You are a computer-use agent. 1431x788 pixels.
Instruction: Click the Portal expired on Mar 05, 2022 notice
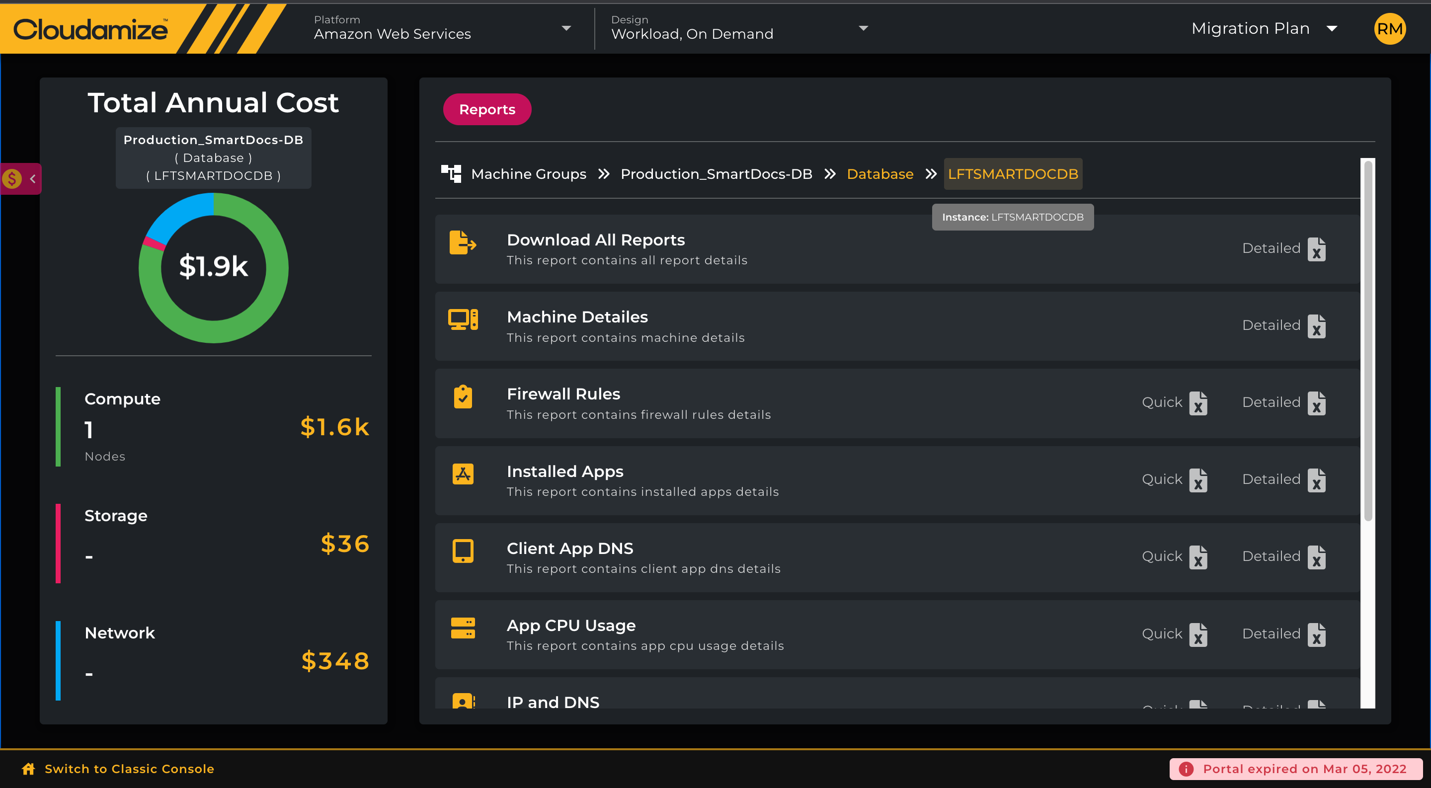pyautogui.click(x=1296, y=769)
